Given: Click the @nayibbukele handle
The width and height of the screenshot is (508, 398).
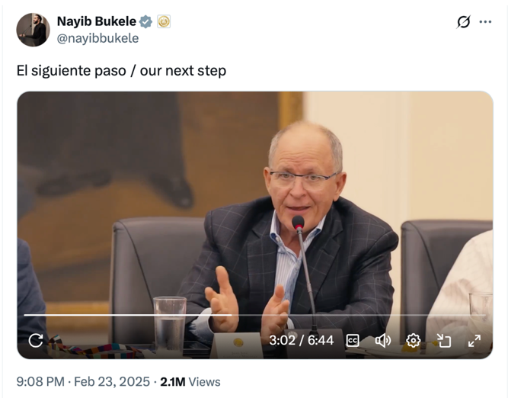Looking at the screenshot, I should click(97, 38).
